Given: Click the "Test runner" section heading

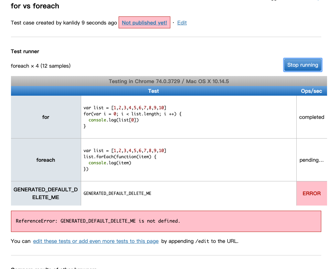Looking at the screenshot, I should pos(25,51).
